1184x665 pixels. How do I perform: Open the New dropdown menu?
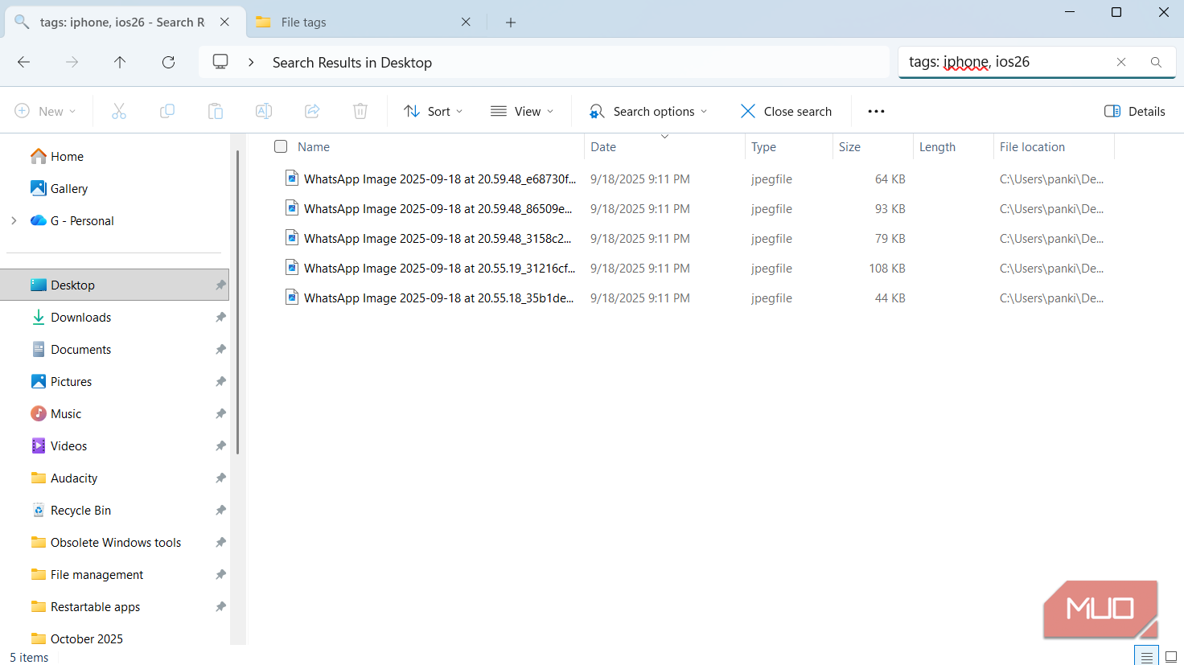coord(46,111)
